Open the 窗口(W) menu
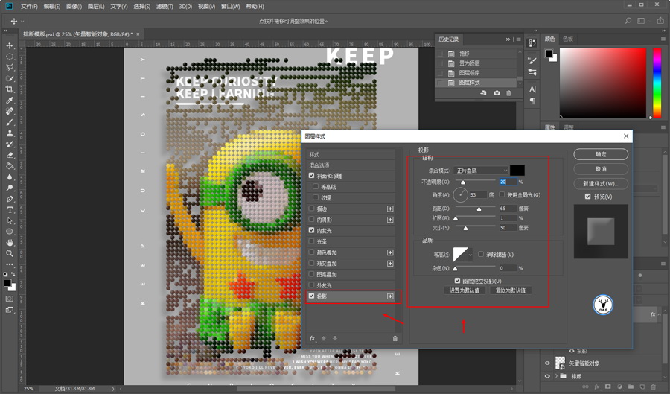This screenshot has width=670, height=394. pos(230,7)
